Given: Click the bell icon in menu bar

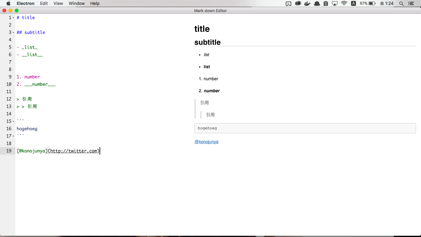Looking at the screenshot, I should pos(317,3).
